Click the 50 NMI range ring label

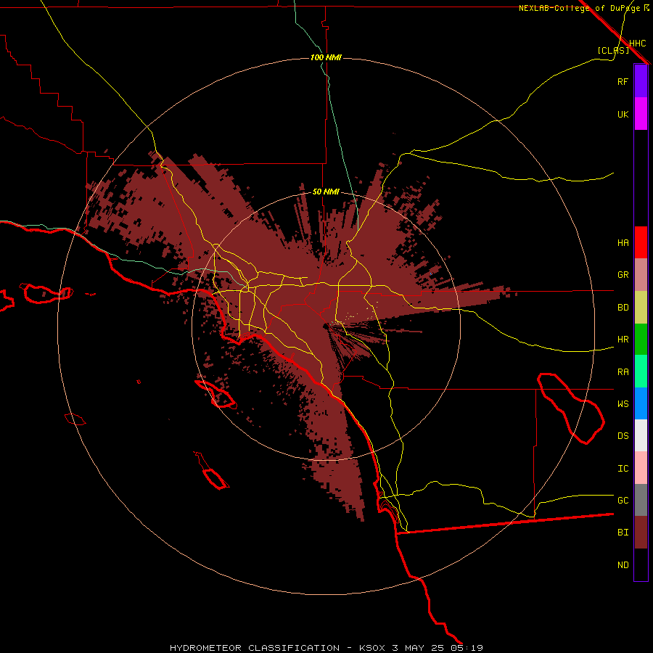[326, 192]
